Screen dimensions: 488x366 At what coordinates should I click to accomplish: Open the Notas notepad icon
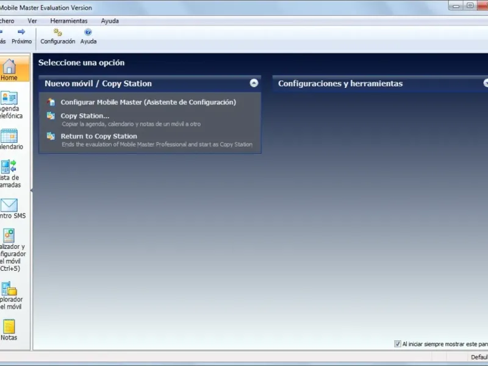[x=9, y=326]
